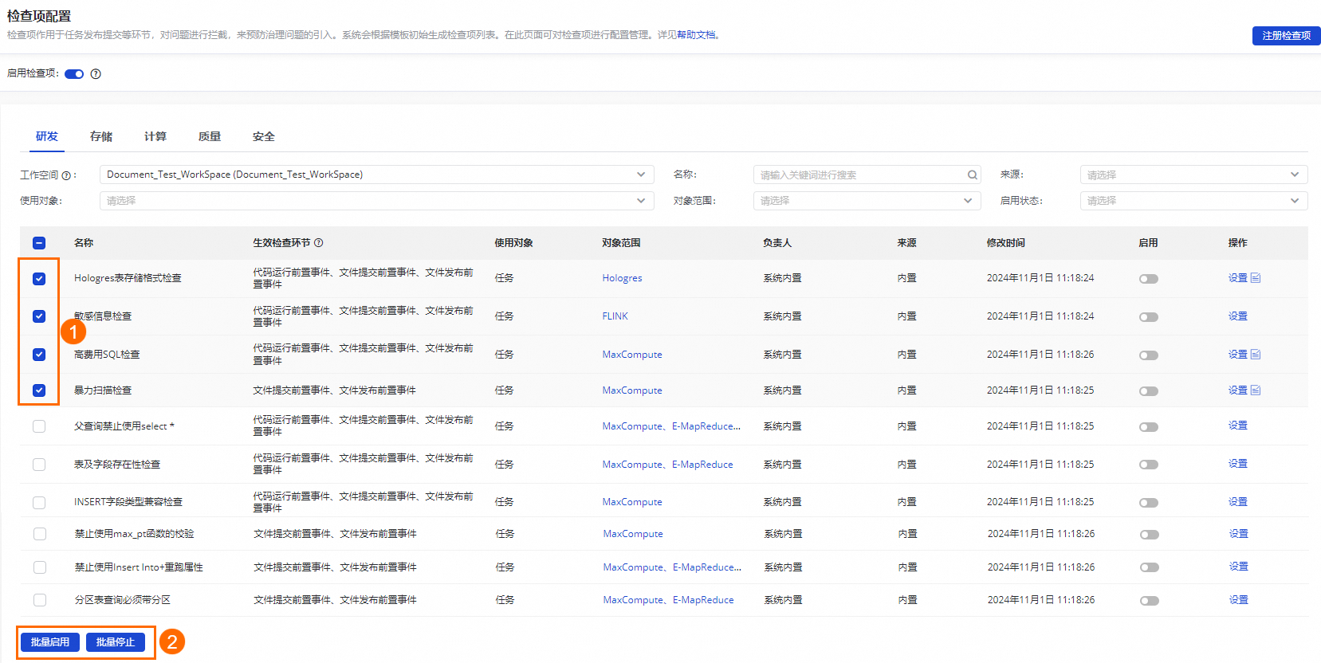Open the 来源 dropdown
This screenshot has height=663, width=1321.
[x=1193, y=175]
